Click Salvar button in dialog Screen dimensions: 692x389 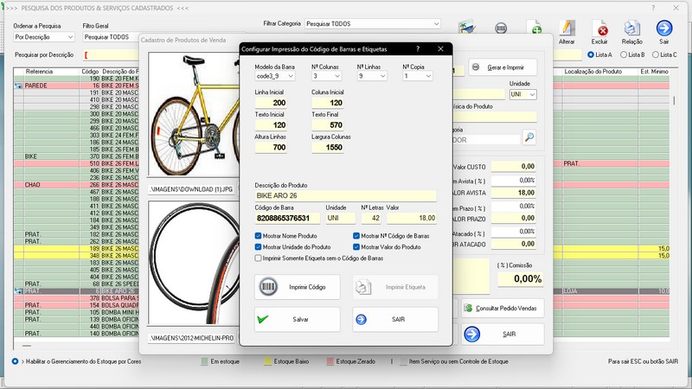298,319
